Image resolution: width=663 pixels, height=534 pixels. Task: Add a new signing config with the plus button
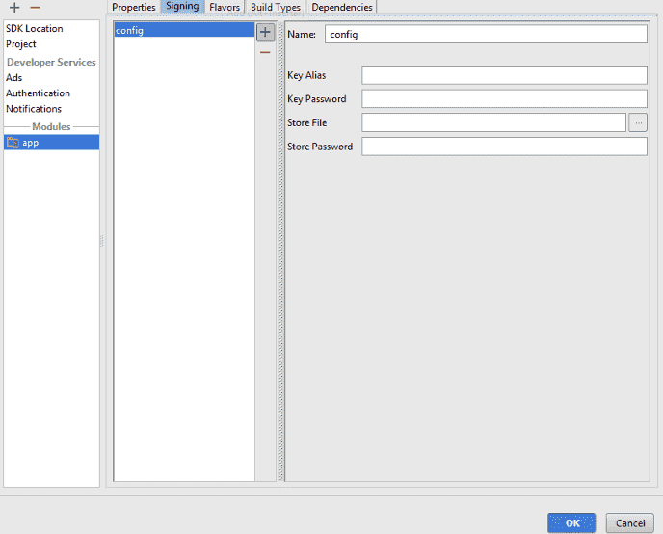point(265,32)
